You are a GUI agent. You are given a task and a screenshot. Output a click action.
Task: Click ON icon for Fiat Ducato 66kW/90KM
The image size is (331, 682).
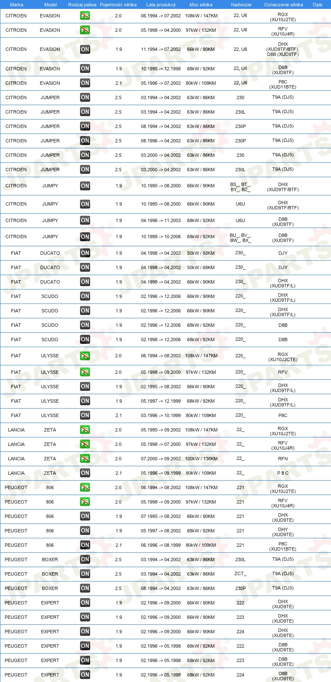pyautogui.click(x=85, y=282)
